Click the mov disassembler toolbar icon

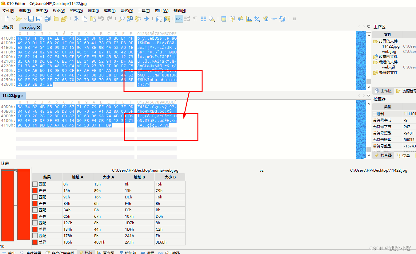274,19
